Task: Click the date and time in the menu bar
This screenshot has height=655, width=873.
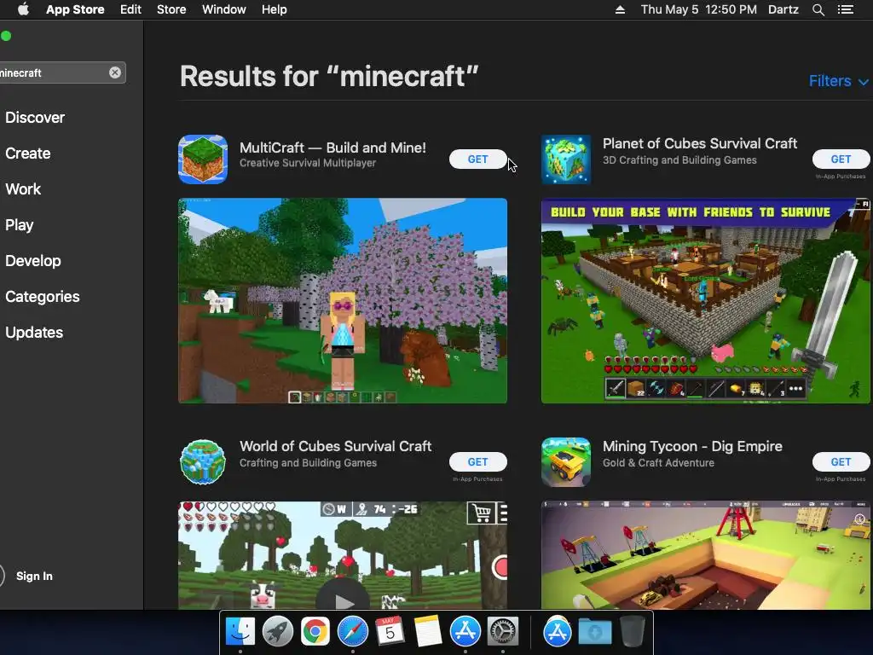Action: tap(699, 9)
